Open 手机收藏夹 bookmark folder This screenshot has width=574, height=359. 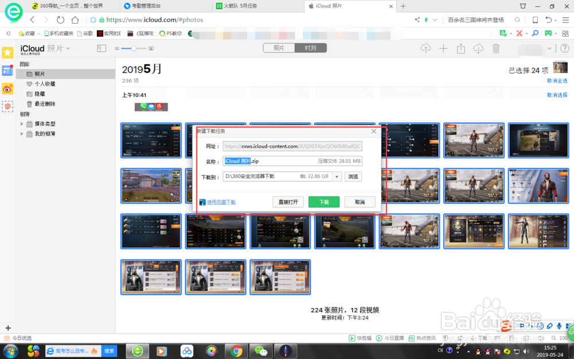[x=59, y=33]
